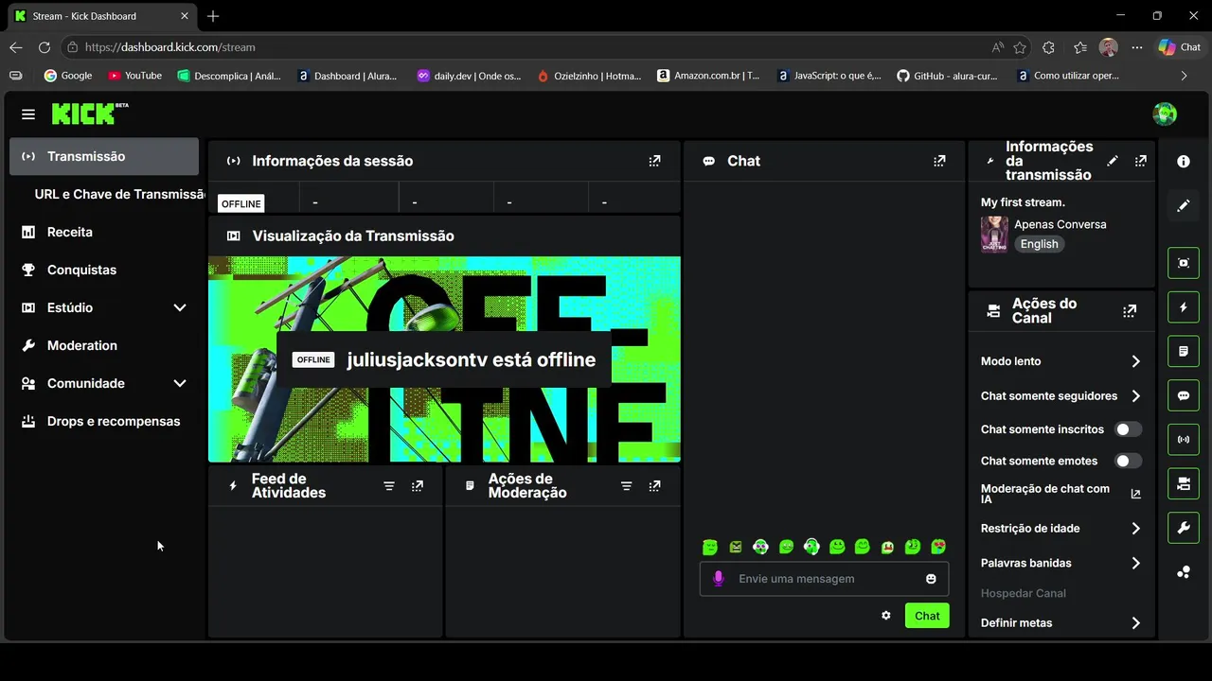Open the hamburger menu beside the Kick logo
Screen dimensions: 1212x681
(28, 114)
